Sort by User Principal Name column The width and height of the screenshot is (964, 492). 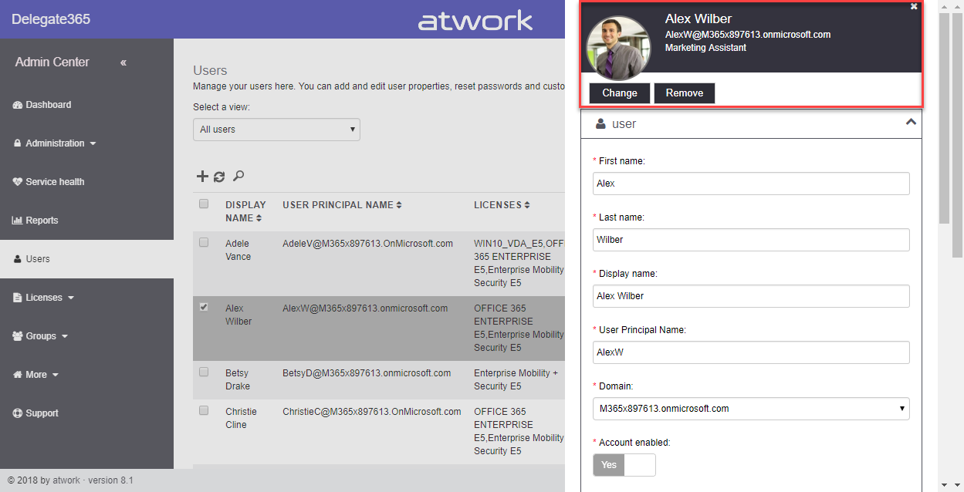click(342, 205)
